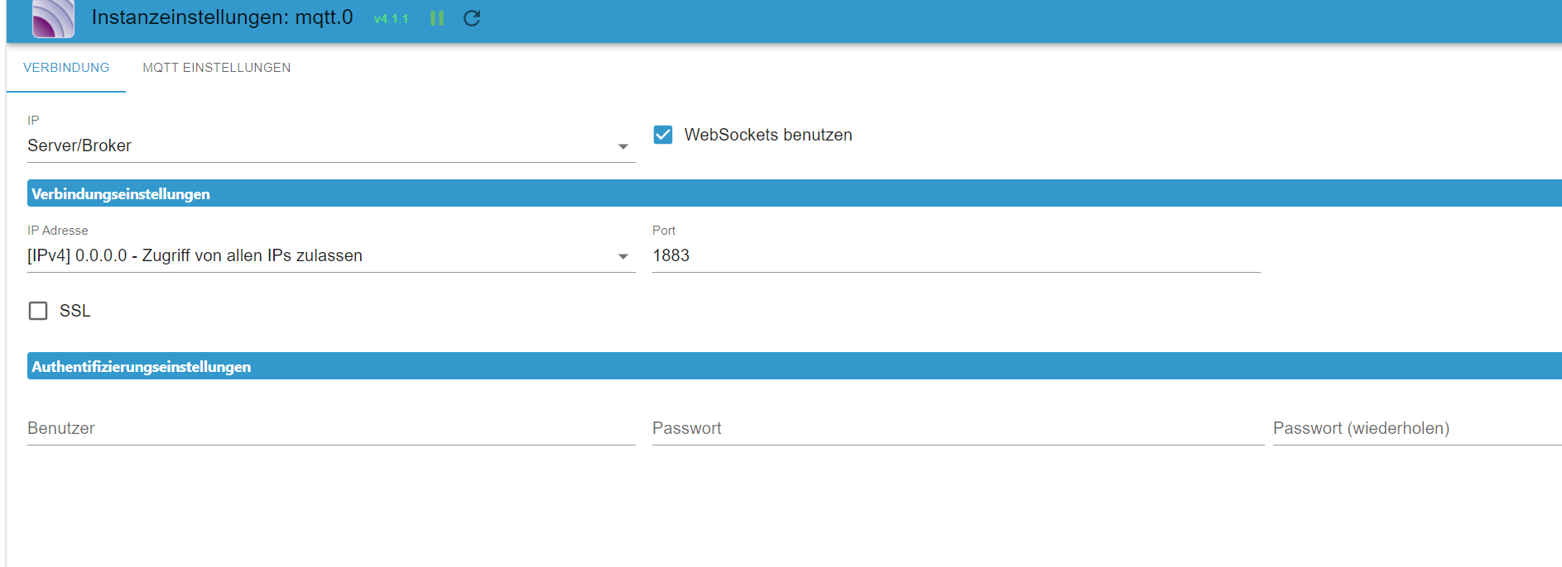The width and height of the screenshot is (1562, 567).
Task: Focus the Passwort (wiederholen) field
Action: [x=1417, y=429]
